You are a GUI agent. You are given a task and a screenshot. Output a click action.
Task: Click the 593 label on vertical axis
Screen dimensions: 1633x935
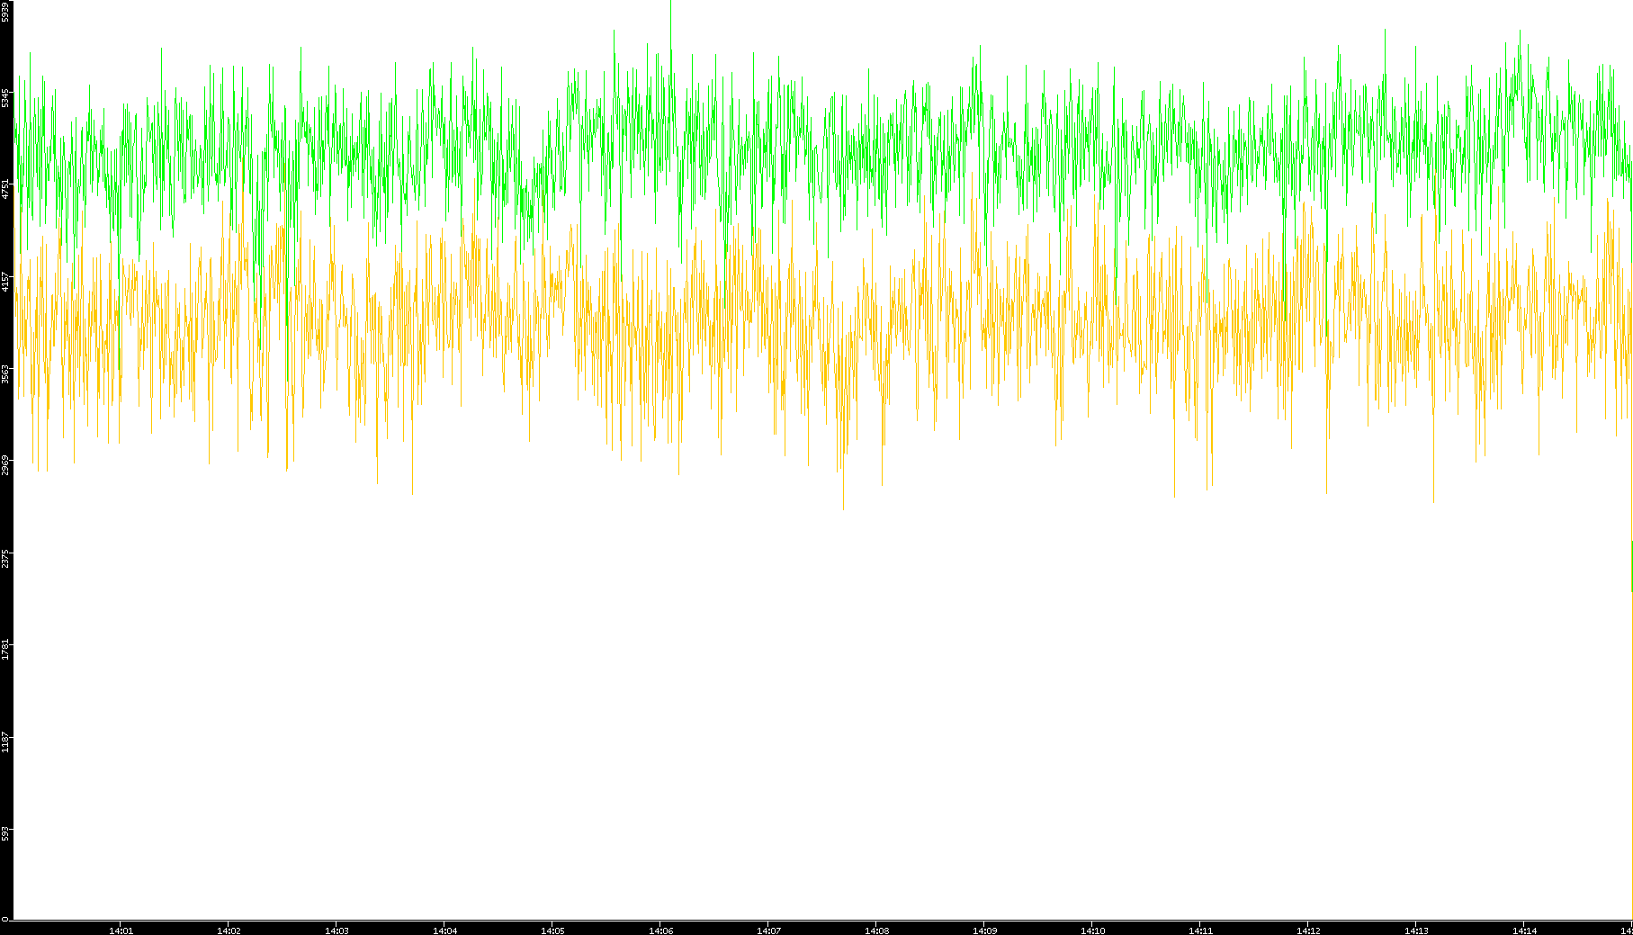(x=5, y=833)
